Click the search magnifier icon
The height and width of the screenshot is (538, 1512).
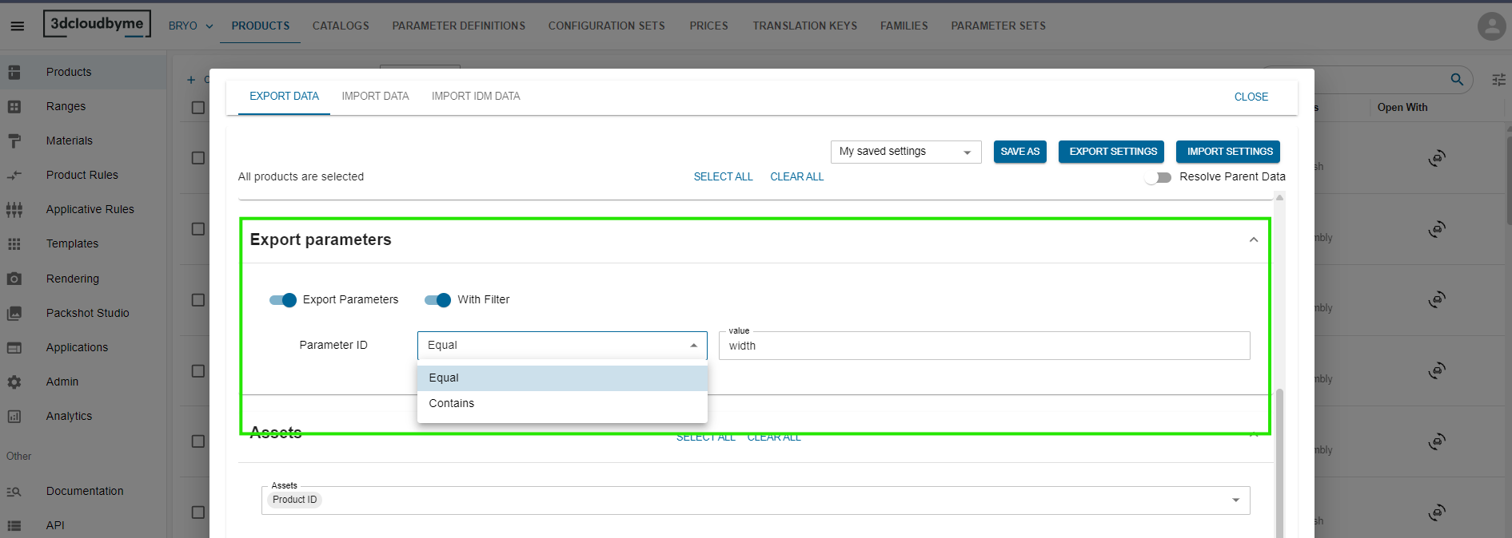click(x=1457, y=79)
